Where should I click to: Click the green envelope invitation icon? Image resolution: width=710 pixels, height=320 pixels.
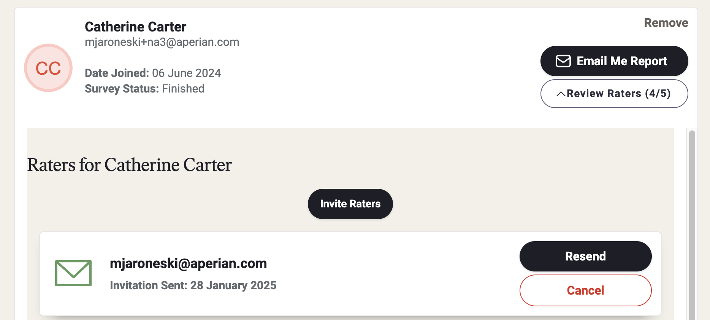pos(73,273)
